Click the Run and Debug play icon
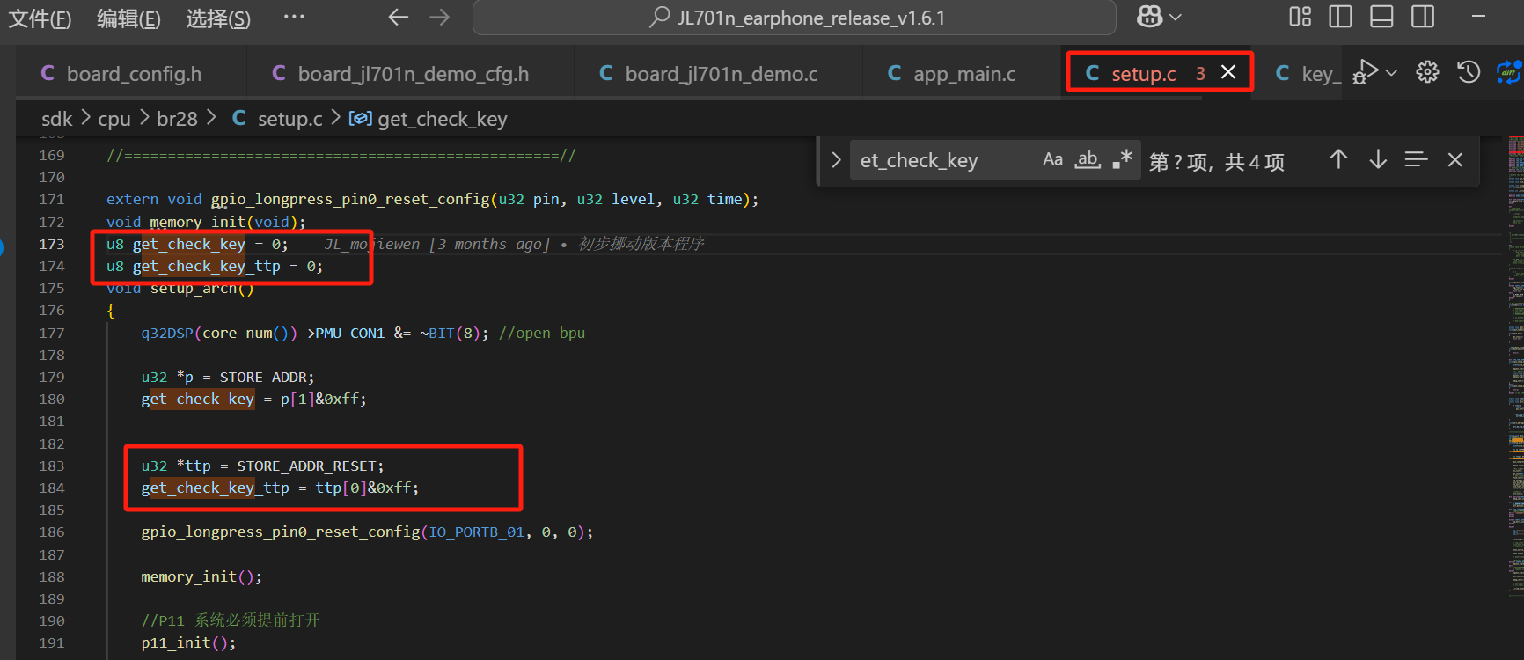This screenshot has height=660, width=1524. [1365, 71]
